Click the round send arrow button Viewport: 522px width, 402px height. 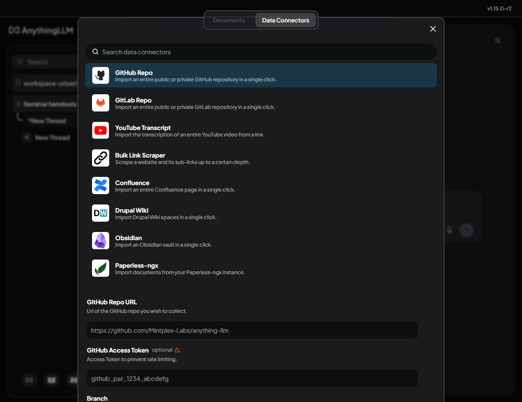(x=467, y=230)
